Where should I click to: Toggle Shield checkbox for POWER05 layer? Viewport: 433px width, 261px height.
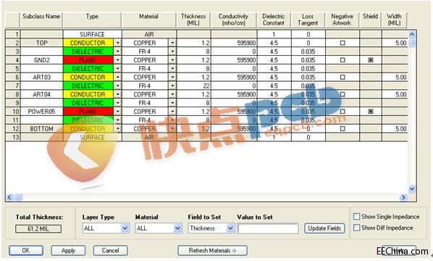click(371, 112)
